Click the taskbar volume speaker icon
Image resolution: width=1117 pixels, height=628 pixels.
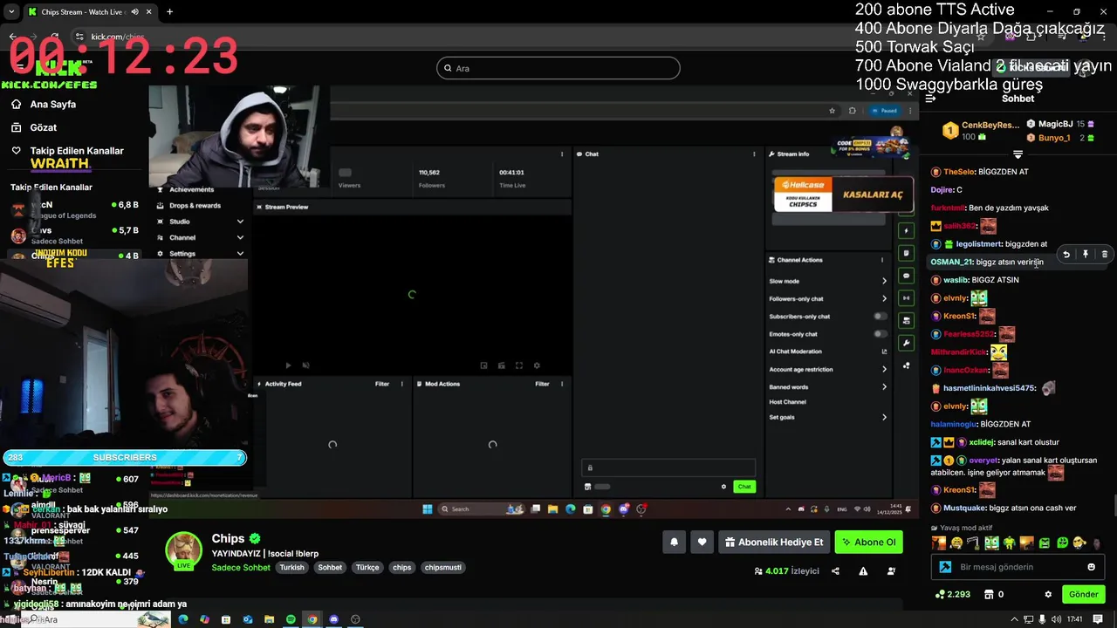point(1058,619)
